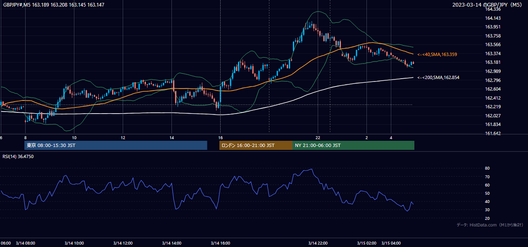This screenshot has width=528, height=247.
Task: Click the RSI(14) 36.4750 indicator label
Action: point(18,156)
